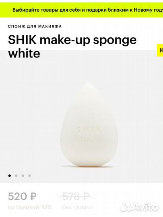
Task: Switch to the second carousel dot
Action: pos(16,176)
